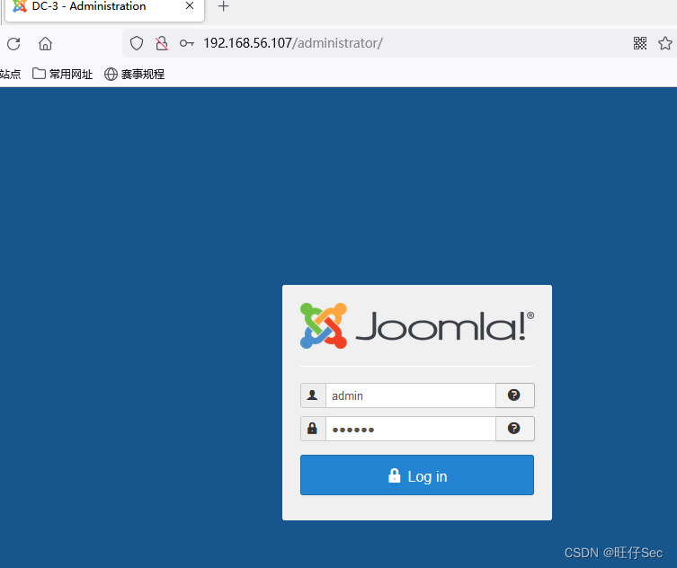Open the 赛事规程 bookmark
The image size is (677, 568).
tap(134, 75)
